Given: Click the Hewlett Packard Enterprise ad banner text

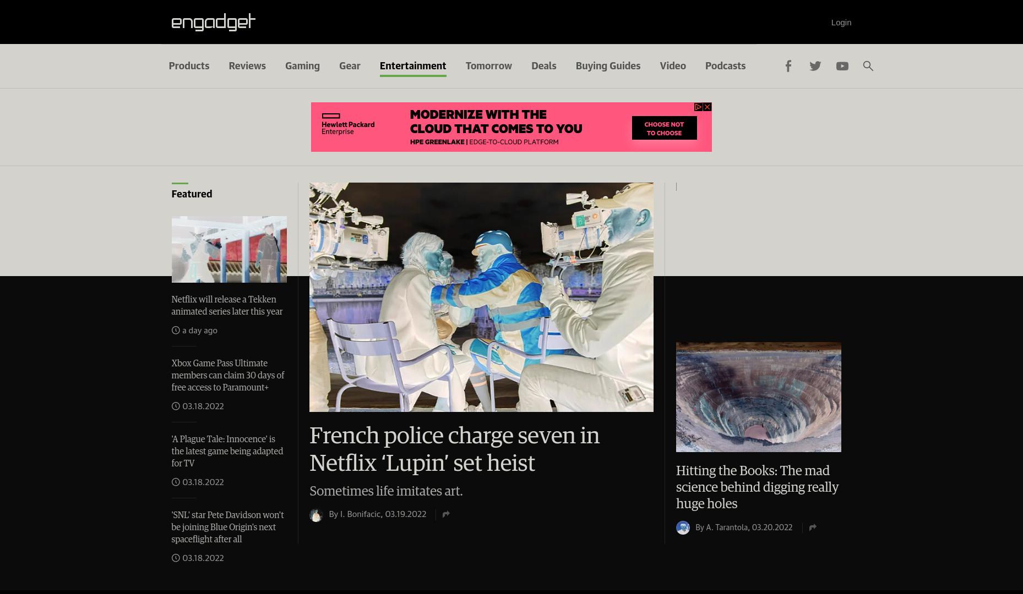Looking at the screenshot, I should click(348, 128).
